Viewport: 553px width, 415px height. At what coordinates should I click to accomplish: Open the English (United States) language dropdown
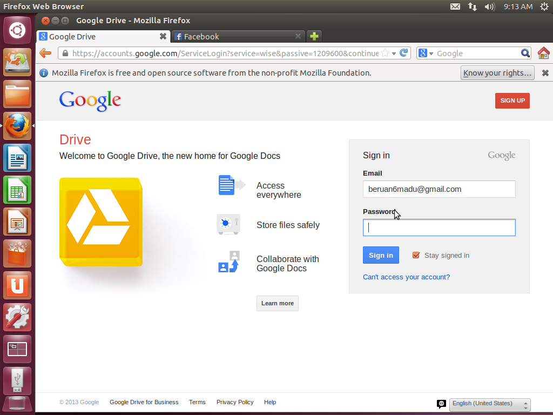pos(490,404)
